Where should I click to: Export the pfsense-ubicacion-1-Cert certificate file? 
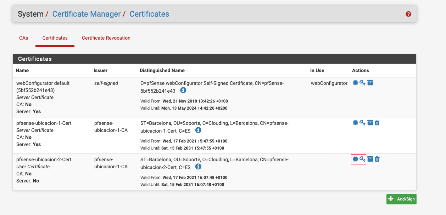tap(355, 123)
